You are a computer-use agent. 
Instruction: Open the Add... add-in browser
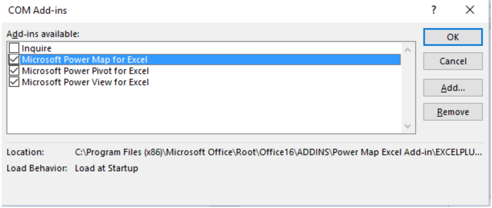453,88
